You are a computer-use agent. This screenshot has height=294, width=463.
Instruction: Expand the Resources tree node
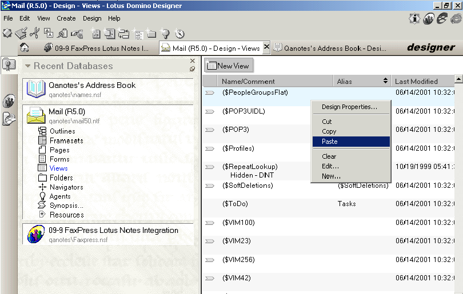(42, 214)
